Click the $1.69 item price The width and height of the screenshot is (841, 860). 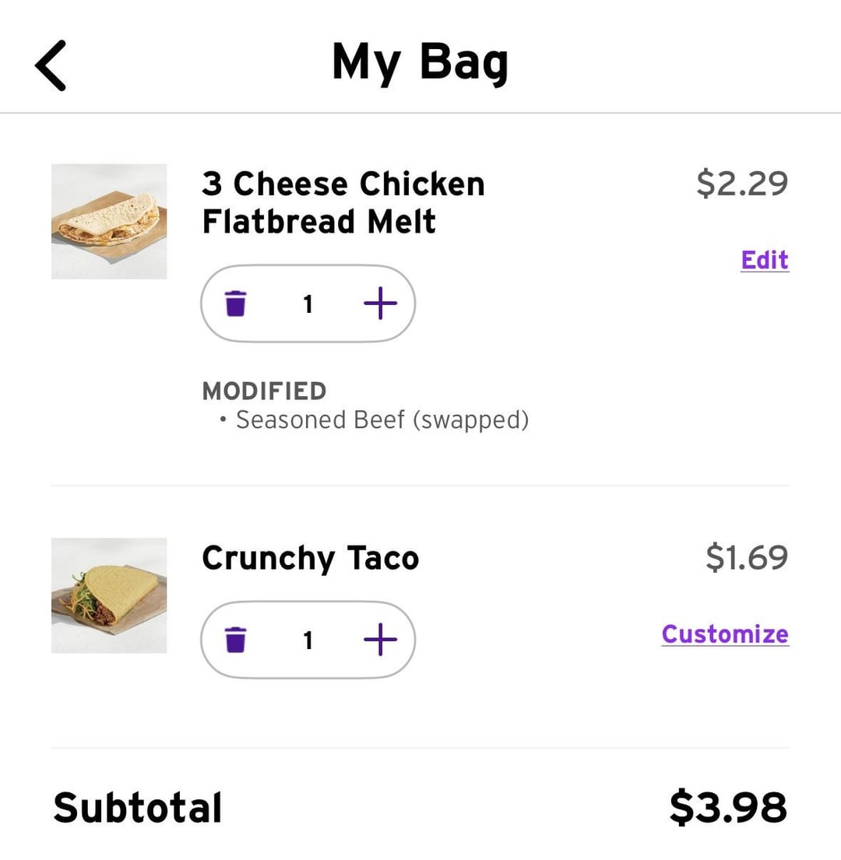746,557
